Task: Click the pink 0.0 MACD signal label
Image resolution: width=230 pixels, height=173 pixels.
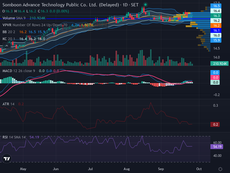Action: click(x=215, y=77)
